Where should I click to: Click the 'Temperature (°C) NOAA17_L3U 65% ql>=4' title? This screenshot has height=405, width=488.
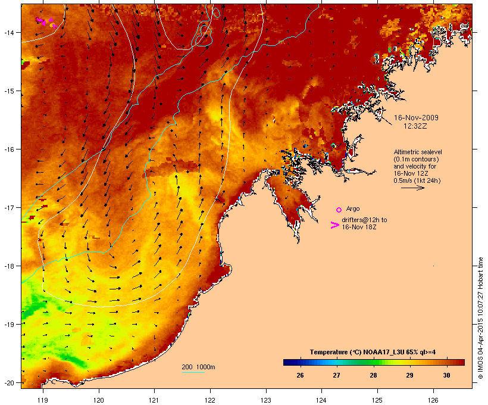(x=373, y=352)
